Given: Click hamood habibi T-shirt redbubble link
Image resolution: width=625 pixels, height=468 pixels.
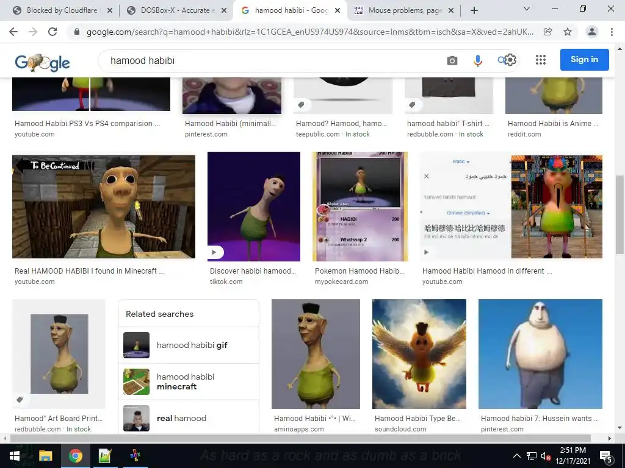Looking at the screenshot, I should (x=448, y=123).
